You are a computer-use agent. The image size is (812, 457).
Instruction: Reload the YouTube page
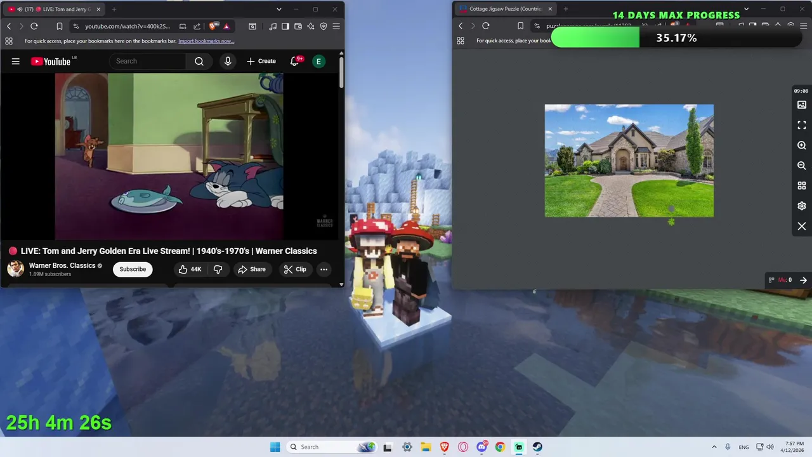click(x=34, y=26)
